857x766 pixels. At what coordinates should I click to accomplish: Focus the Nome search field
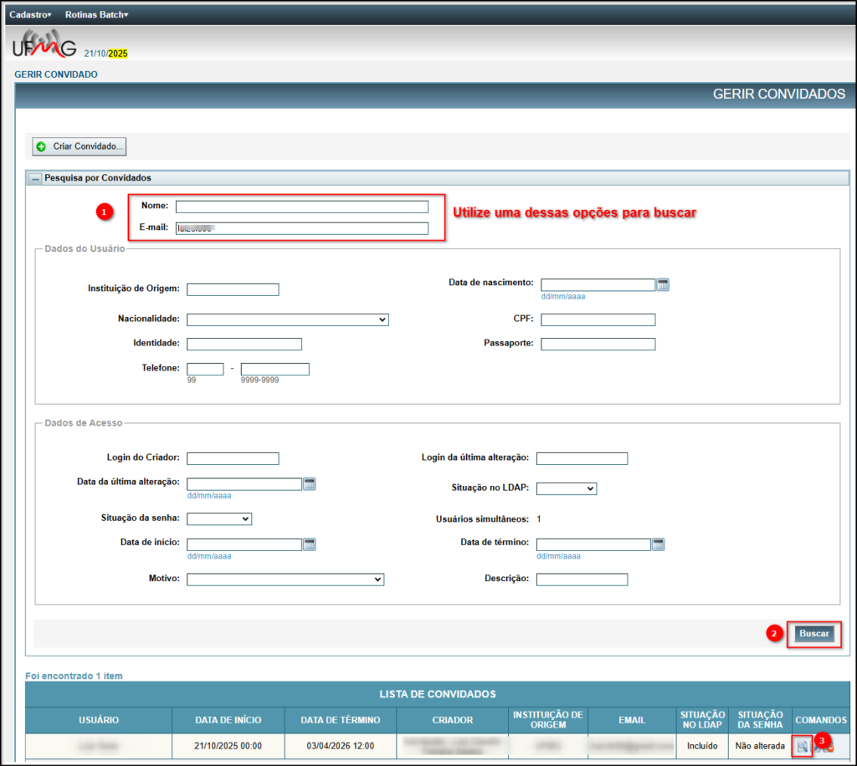pos(301,207)
